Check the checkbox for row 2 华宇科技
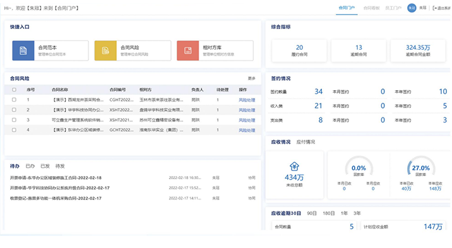This screenshot has height=248, width=452. pos(14,110)
